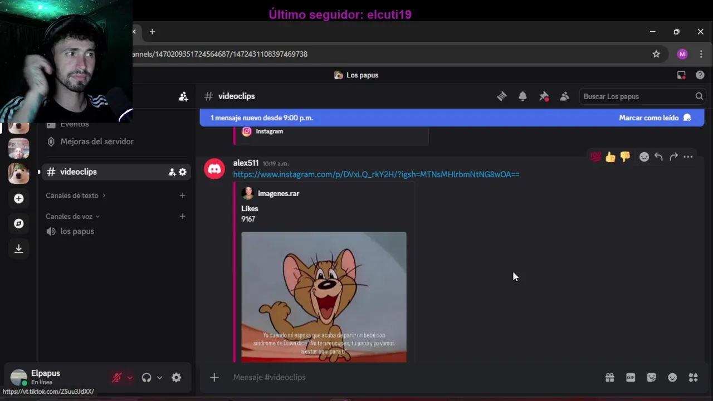713x401 pixels.
Task: Jump to new message via blue banner text
Action: [262, 118]
